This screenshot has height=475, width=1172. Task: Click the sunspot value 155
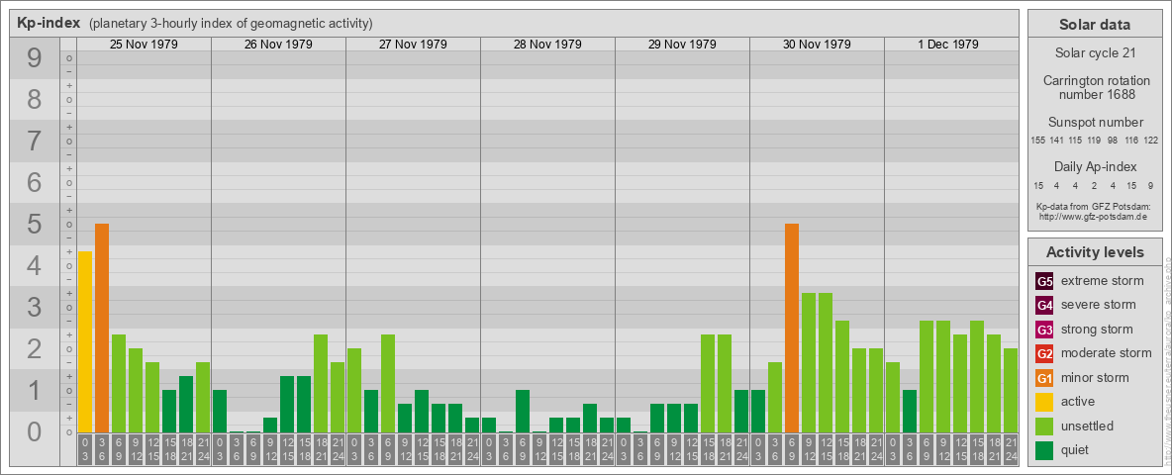pyautogui.click(x=1037, y=141)
